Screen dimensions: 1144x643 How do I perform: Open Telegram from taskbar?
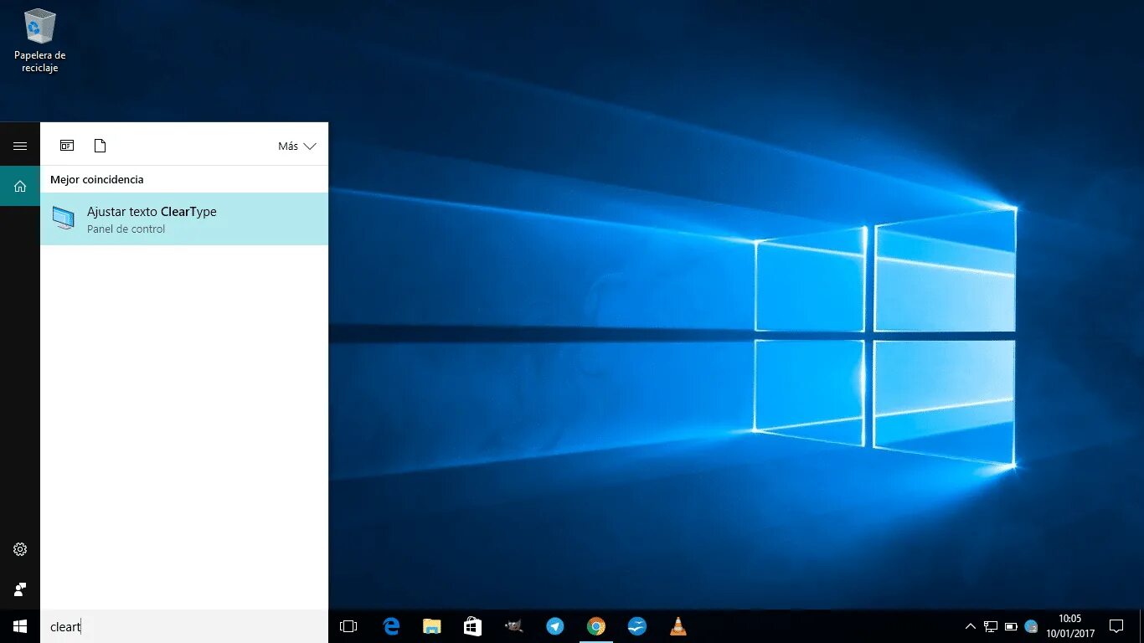coord(554,626)
